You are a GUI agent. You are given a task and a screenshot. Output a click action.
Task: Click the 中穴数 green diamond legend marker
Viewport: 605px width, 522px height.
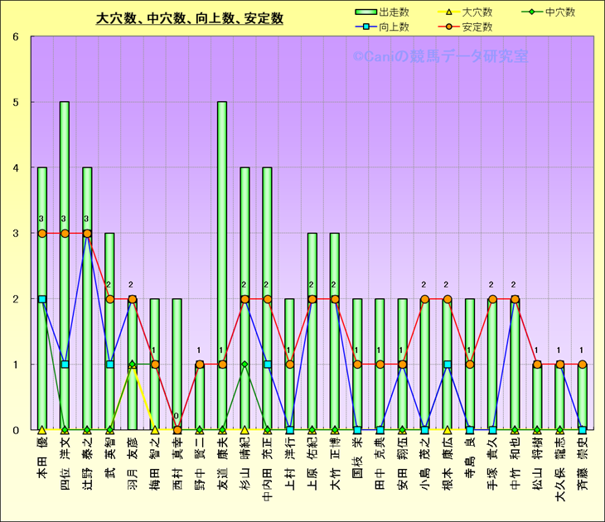pyautogui.click(x=533, y=12)
